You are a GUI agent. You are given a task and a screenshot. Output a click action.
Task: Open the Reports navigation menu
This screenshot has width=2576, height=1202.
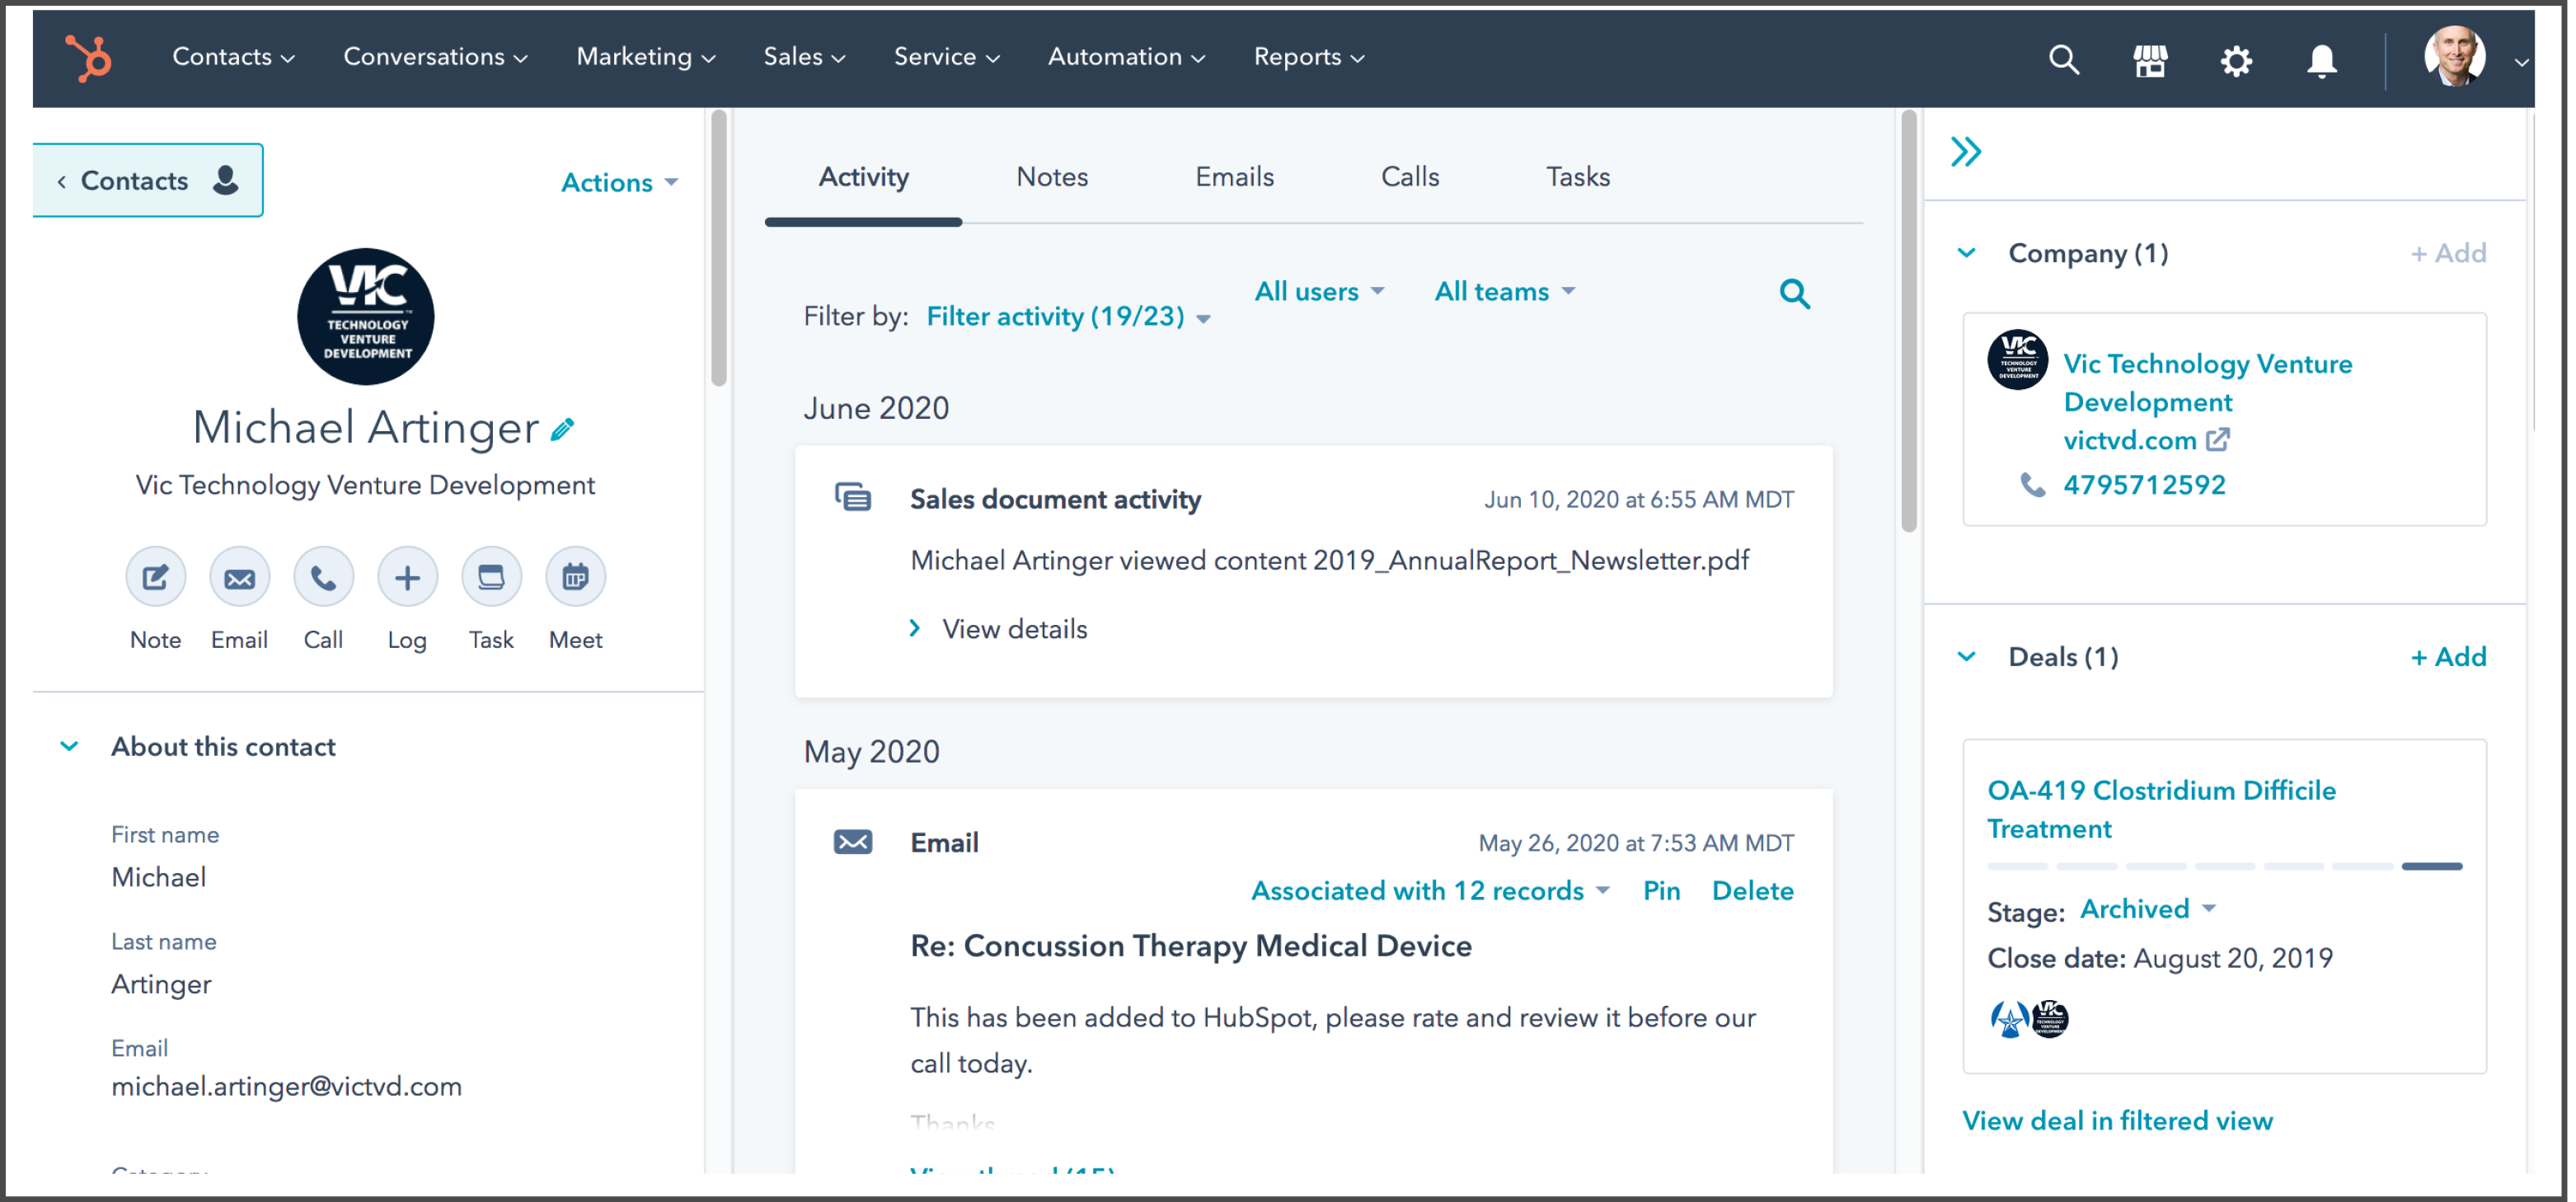pyautogui.click(x=1309, y=57)
